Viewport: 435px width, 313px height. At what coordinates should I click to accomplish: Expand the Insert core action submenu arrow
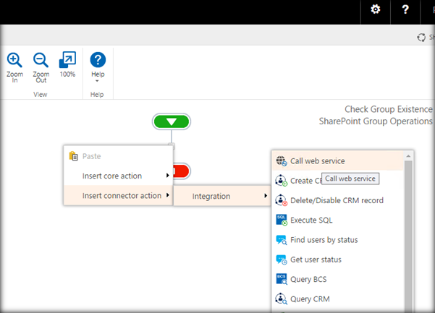pyautogui.click(x=168, y=176)
